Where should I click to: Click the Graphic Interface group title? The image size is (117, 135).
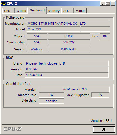coord(19,84)
